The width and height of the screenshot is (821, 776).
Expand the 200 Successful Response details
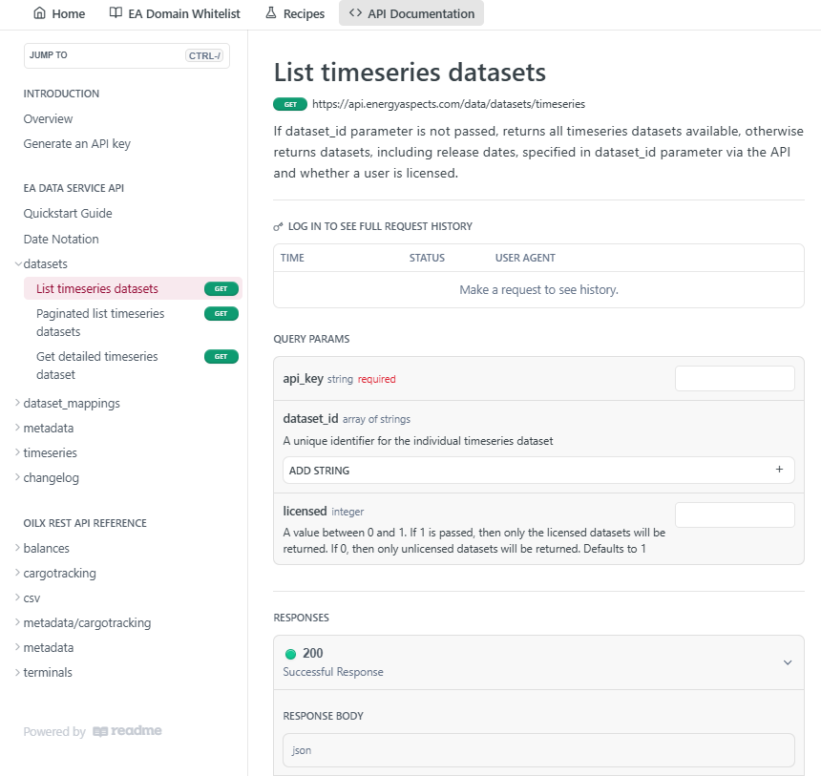point(789,661)
